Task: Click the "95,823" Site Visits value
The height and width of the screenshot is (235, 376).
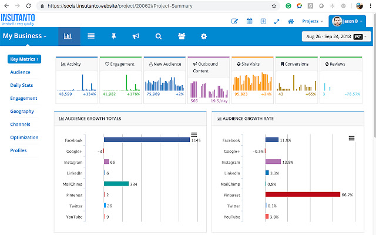Action: pyautogui.click(x=241, y=94)
